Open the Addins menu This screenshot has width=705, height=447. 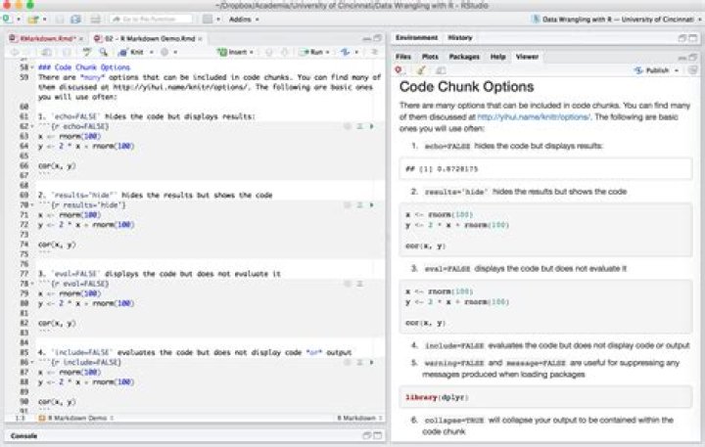(244, 20)
